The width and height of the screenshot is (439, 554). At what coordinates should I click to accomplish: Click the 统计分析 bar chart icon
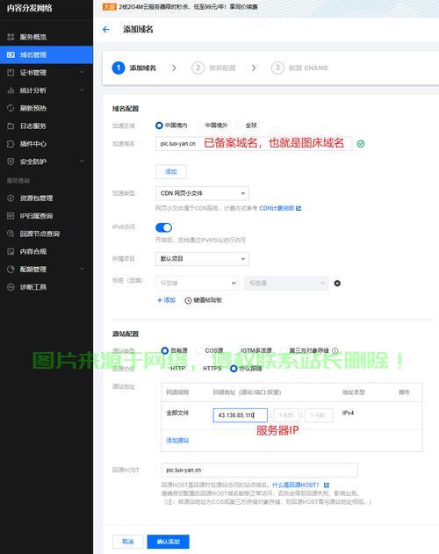tap(11, 90)
